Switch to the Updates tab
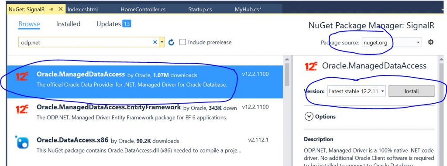The width and height of the screenshot is (447, 166). coord(113,24)
